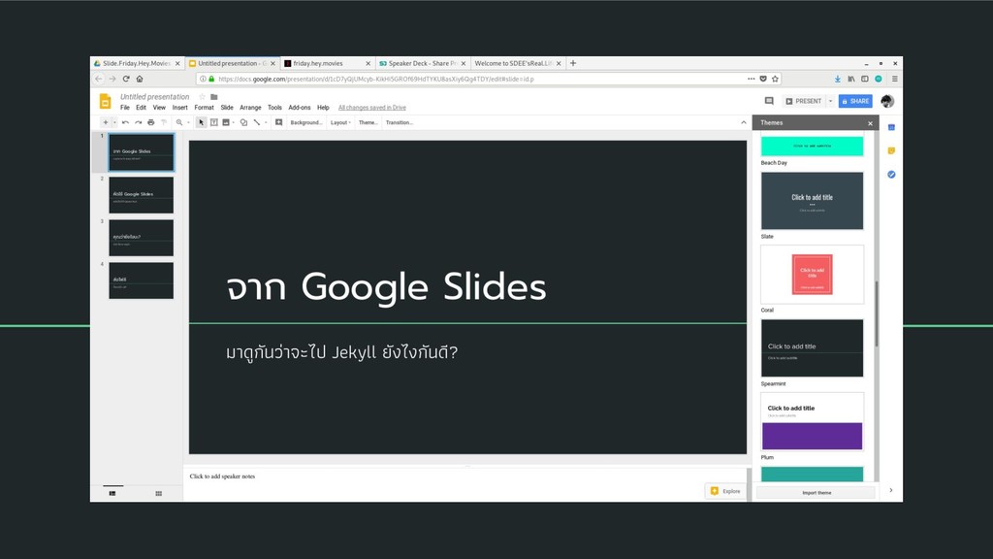Apply the Spearmint theme

click(812, 348)
